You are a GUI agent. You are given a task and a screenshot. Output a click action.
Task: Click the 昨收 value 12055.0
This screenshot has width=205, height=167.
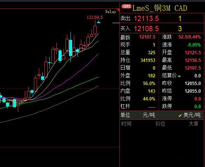(193, 83)
